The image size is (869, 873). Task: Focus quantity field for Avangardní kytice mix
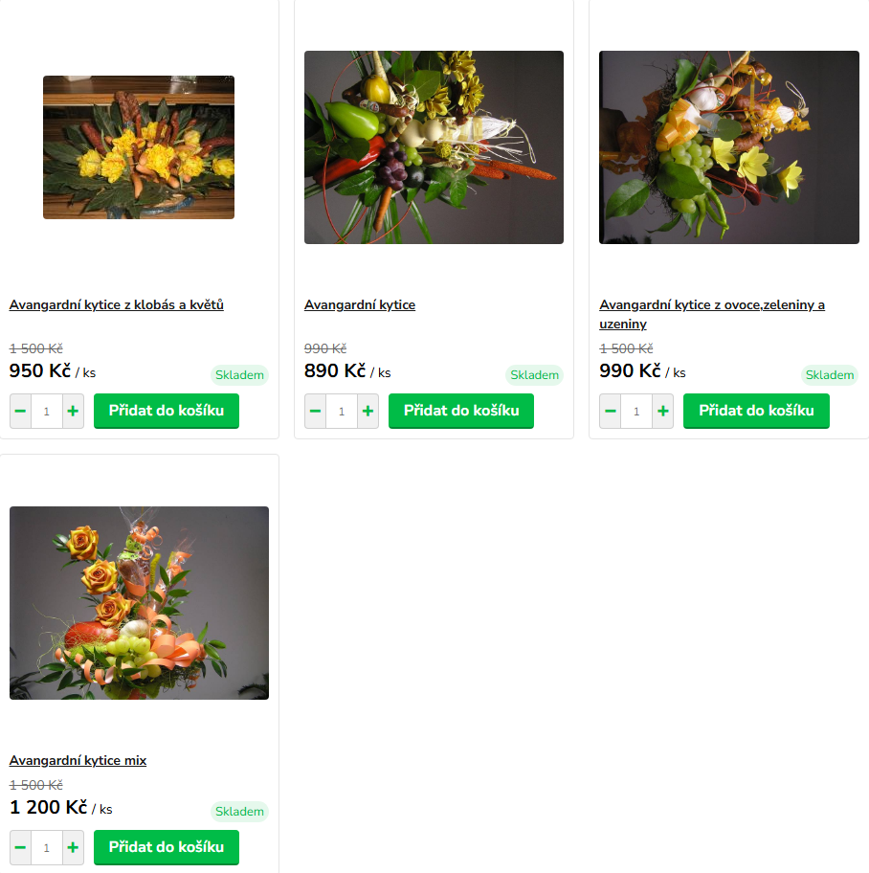pyautogui.click(x=47, y=848)
